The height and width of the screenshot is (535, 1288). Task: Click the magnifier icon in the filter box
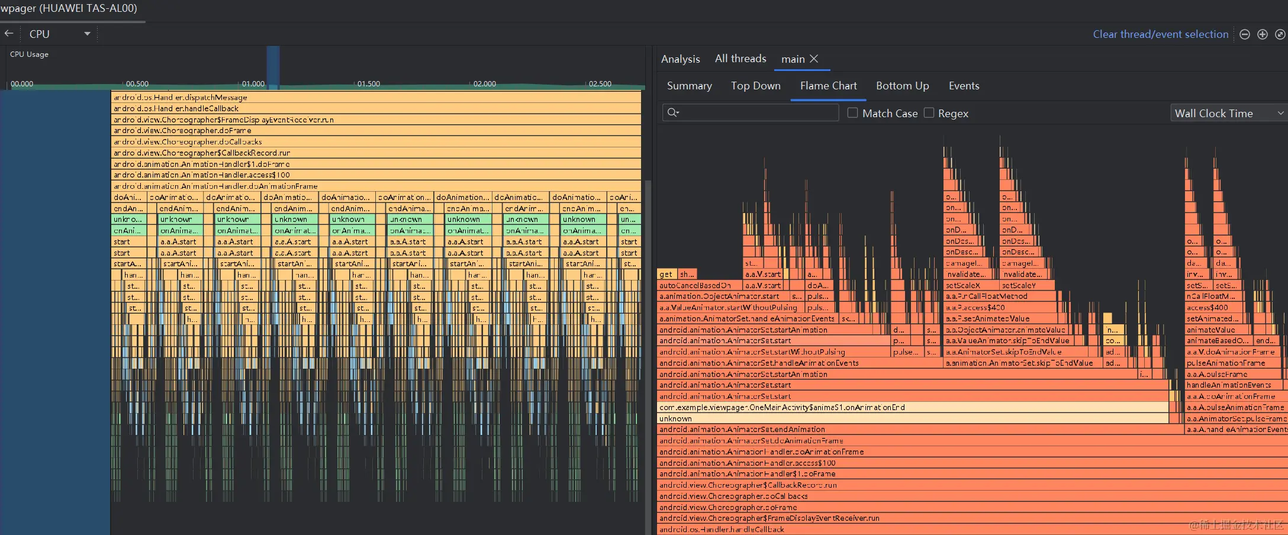pyautogui.click(x=673, y=112)
